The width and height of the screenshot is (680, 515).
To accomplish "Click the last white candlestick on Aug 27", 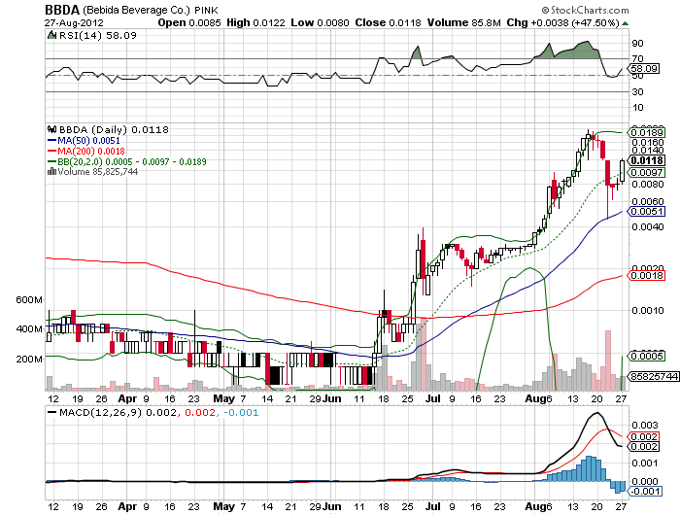I will pos(623,171).
